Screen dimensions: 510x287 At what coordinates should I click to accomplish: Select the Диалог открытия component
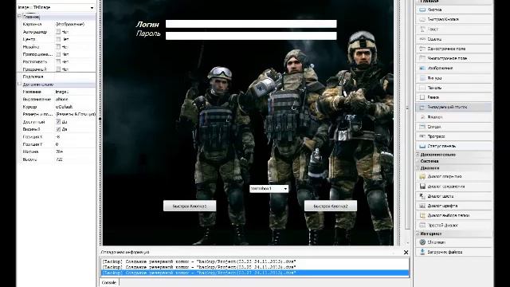pos(453,177)
